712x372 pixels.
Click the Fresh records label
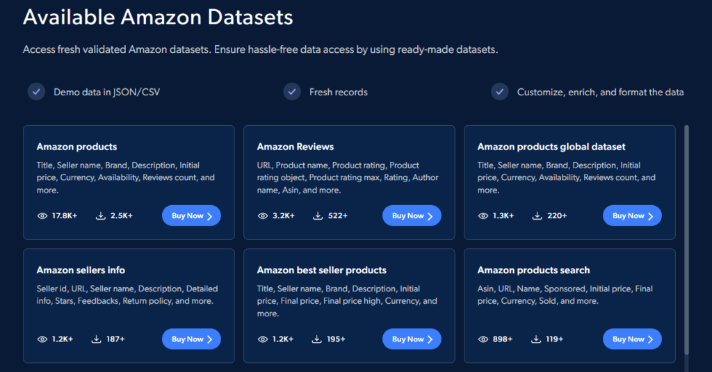(339, 92)
